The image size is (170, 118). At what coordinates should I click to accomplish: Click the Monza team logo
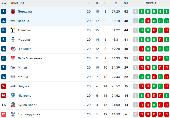tap(13, 77)
